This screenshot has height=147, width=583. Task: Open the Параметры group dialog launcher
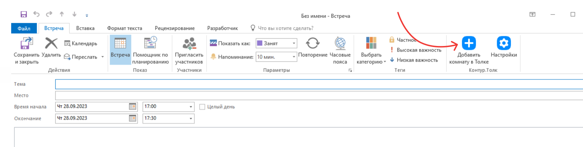pos(350,70)
